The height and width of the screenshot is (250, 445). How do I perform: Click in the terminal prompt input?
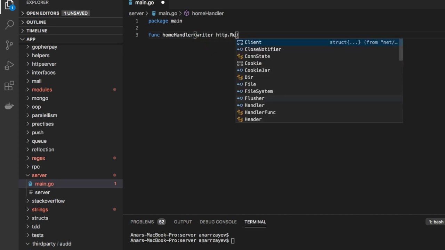233,241
